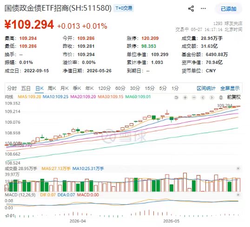Click the DEA:0.07 label
The image size is (250, 227).
(x=66, y=195)
